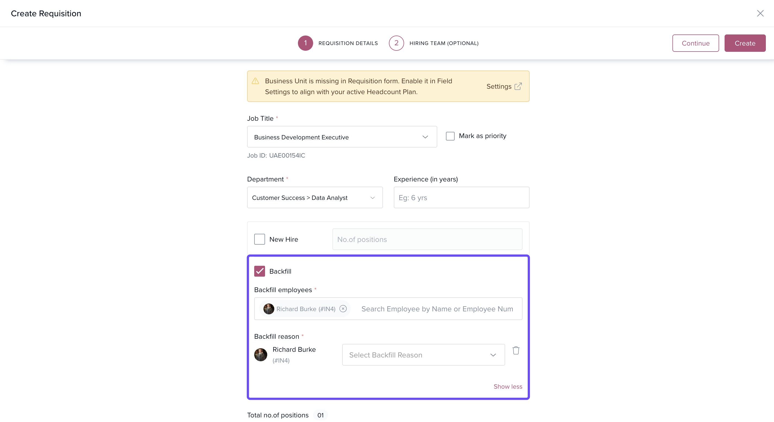Focus the Experience in years field

click(461, 197)
